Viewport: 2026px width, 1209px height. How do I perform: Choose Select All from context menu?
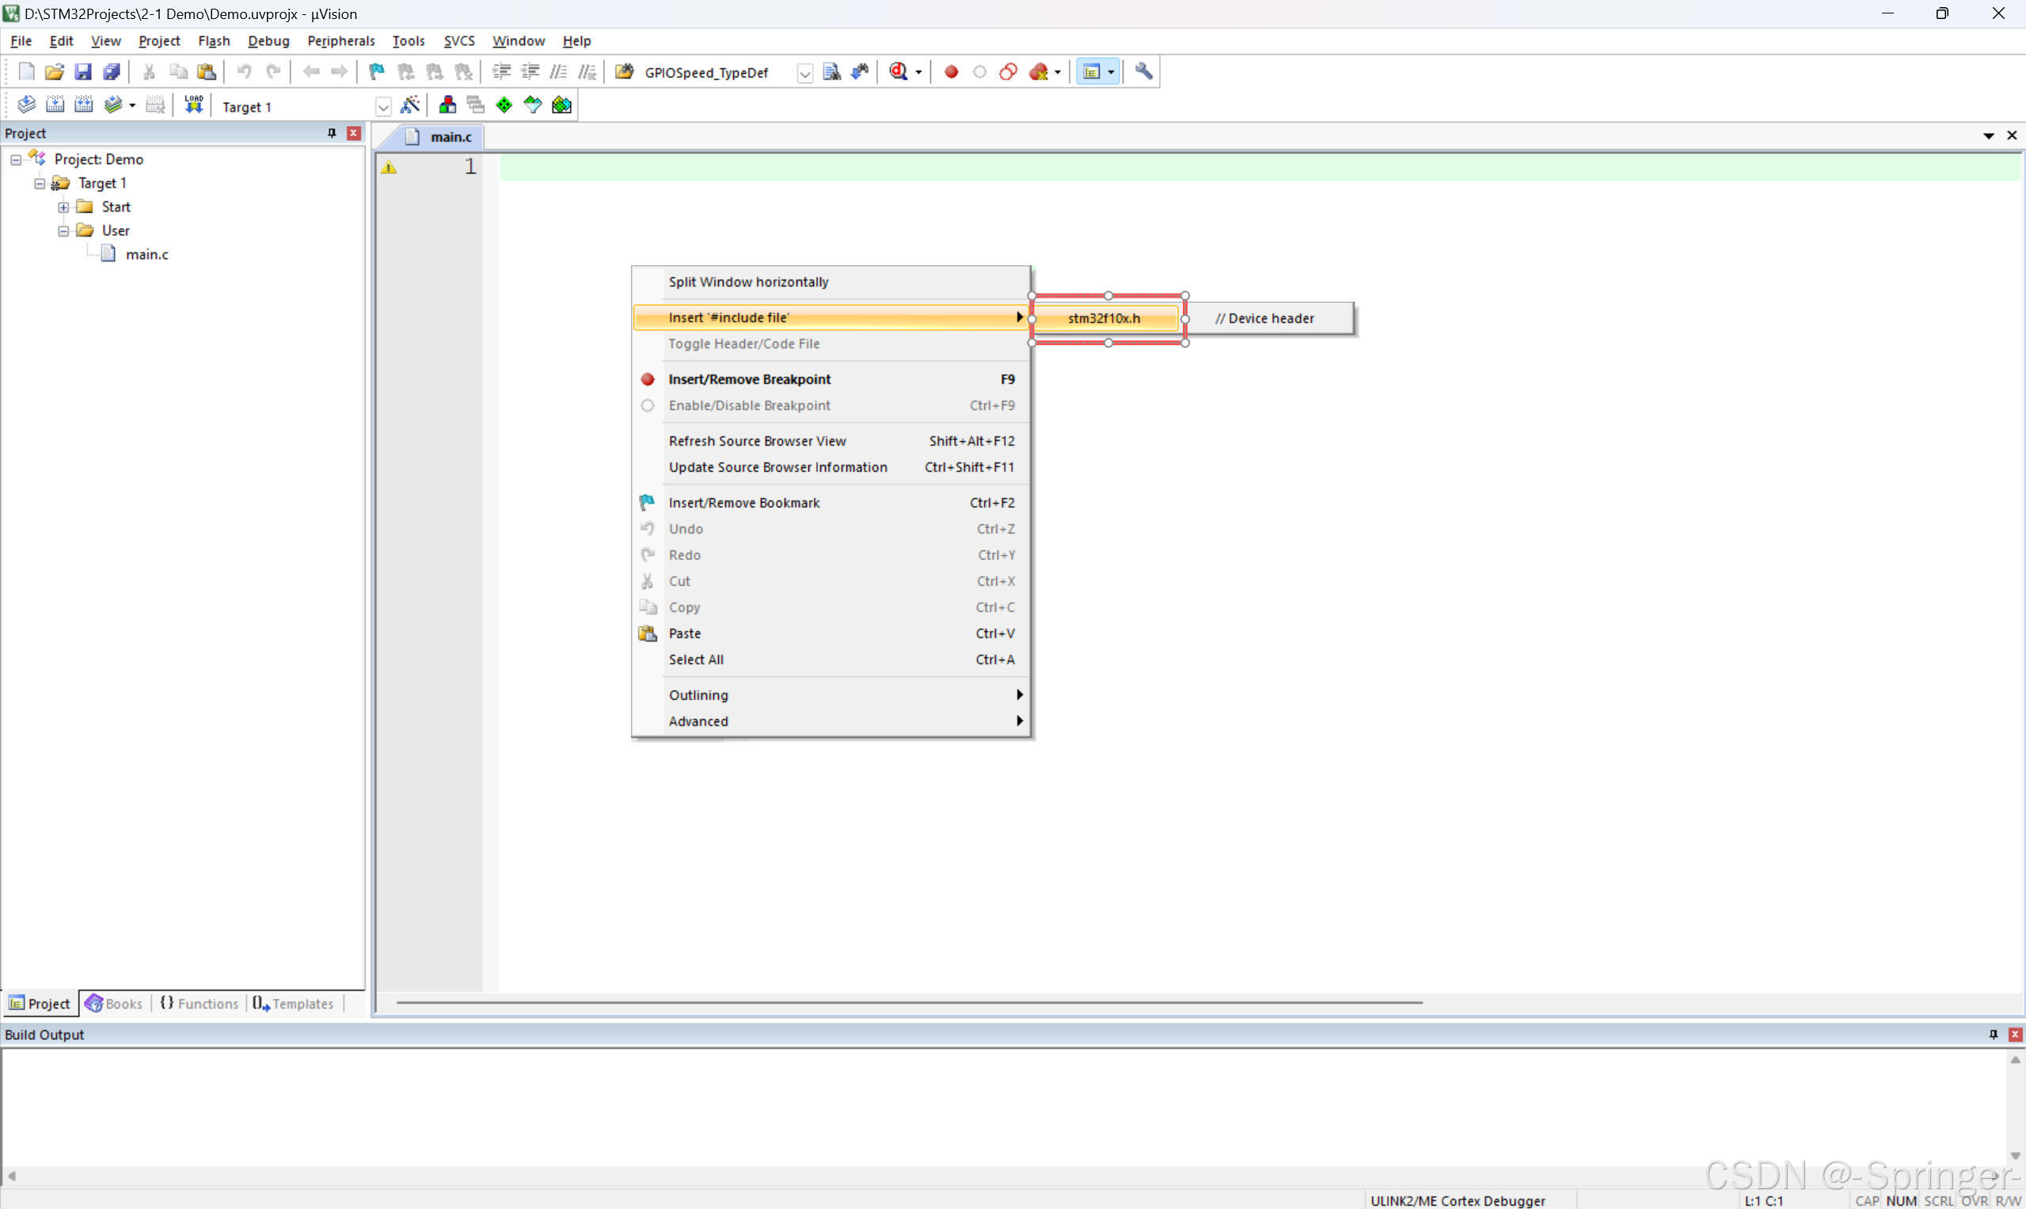pyautogui.click(x=696, y=659)
